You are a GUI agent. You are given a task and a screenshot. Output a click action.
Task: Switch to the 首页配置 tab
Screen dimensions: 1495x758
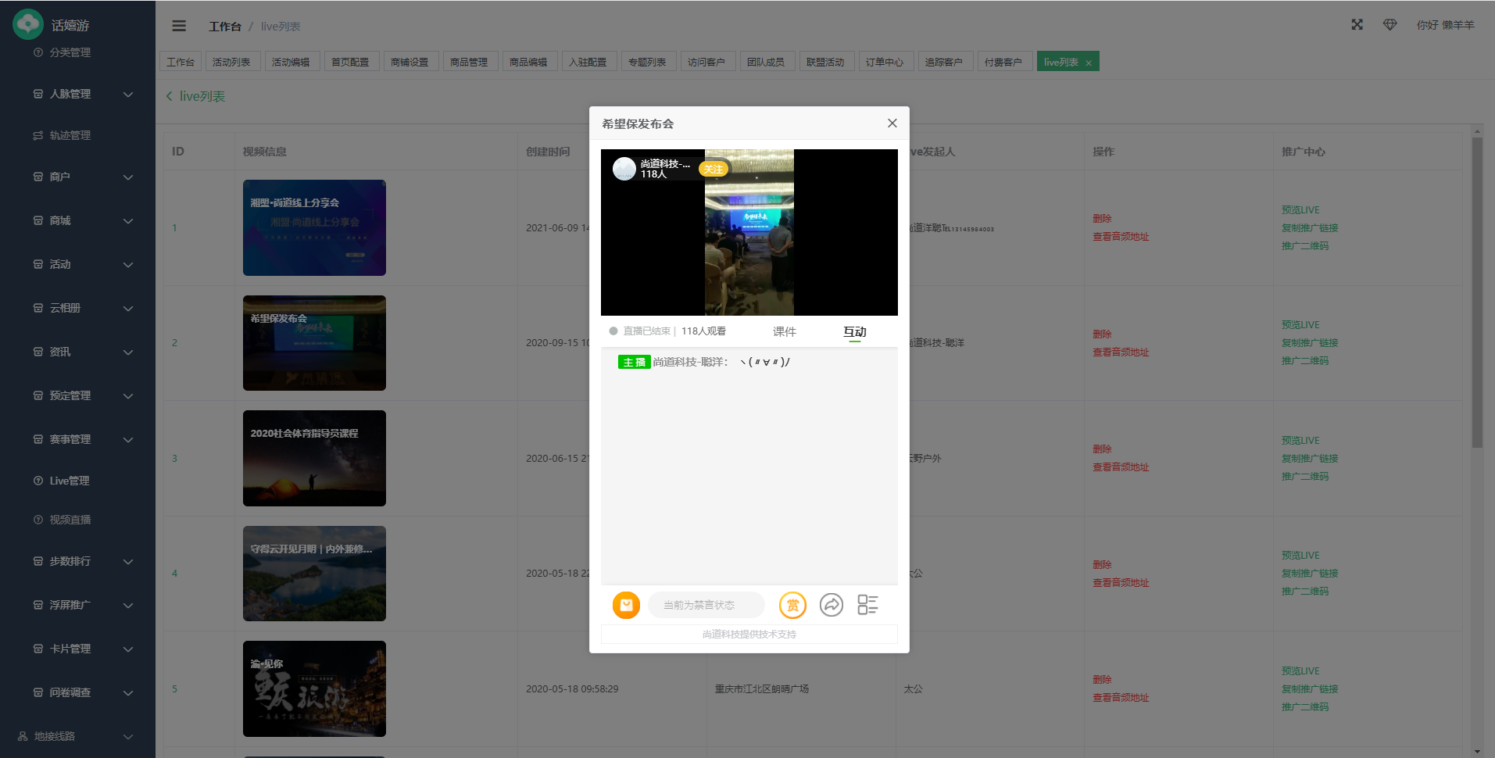pyautogui.click(x=350, y=62)
